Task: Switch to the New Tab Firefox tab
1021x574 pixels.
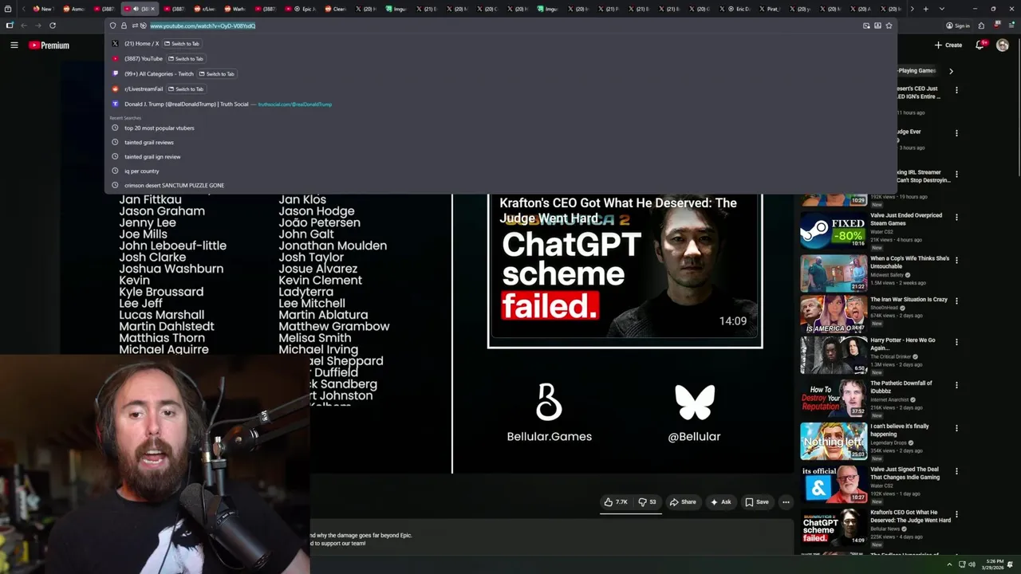Action: click(x=42, y=9)
